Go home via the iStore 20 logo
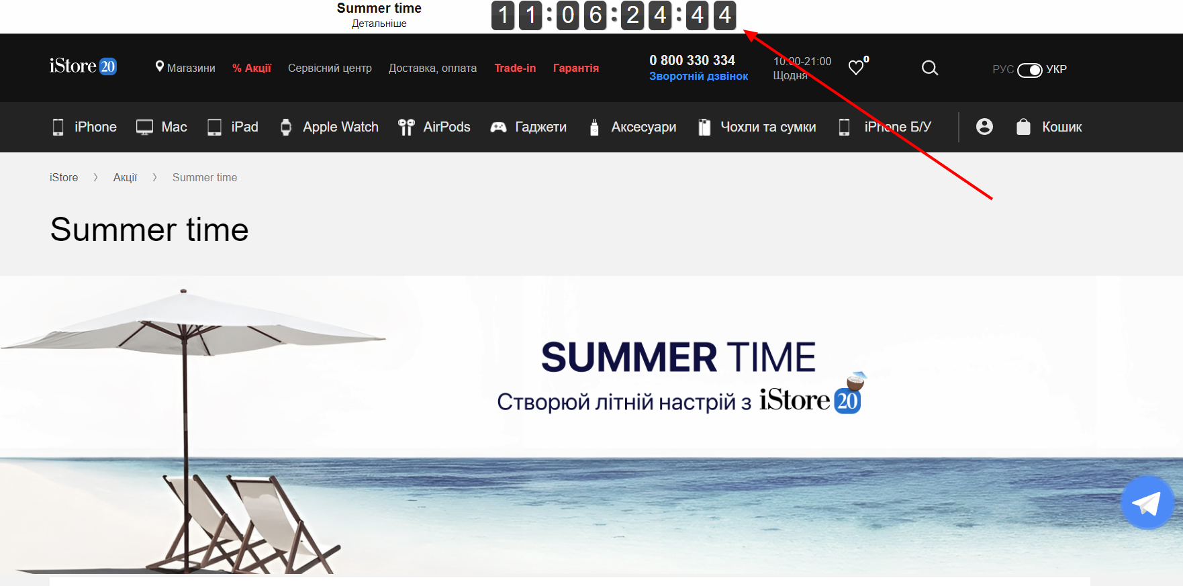Screen dimensions: 1183x586 83,66
